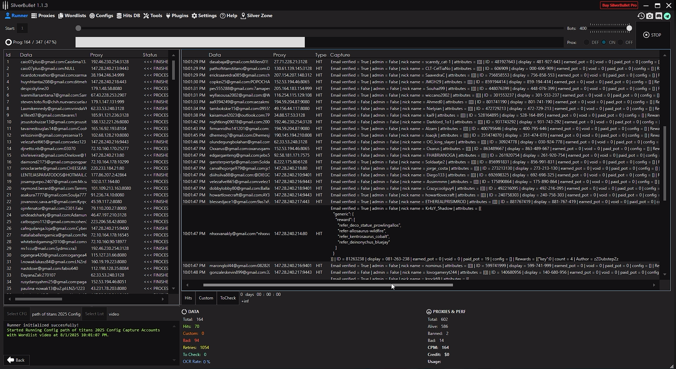Open the Select List dropdown
The height and width of the screenshot is (369, 676).
coord(94,313)
